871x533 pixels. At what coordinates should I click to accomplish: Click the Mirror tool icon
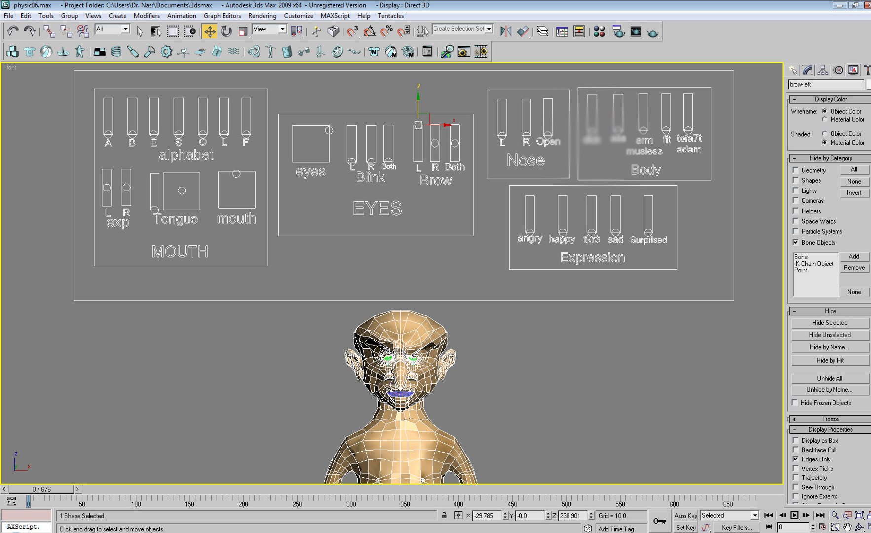[506, 32]
